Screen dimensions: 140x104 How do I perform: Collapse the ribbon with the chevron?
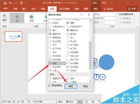(137, 27)
